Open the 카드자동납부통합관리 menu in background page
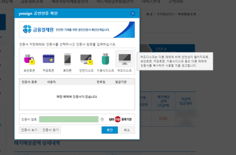The image size is (236, 155). click(115, 2)
